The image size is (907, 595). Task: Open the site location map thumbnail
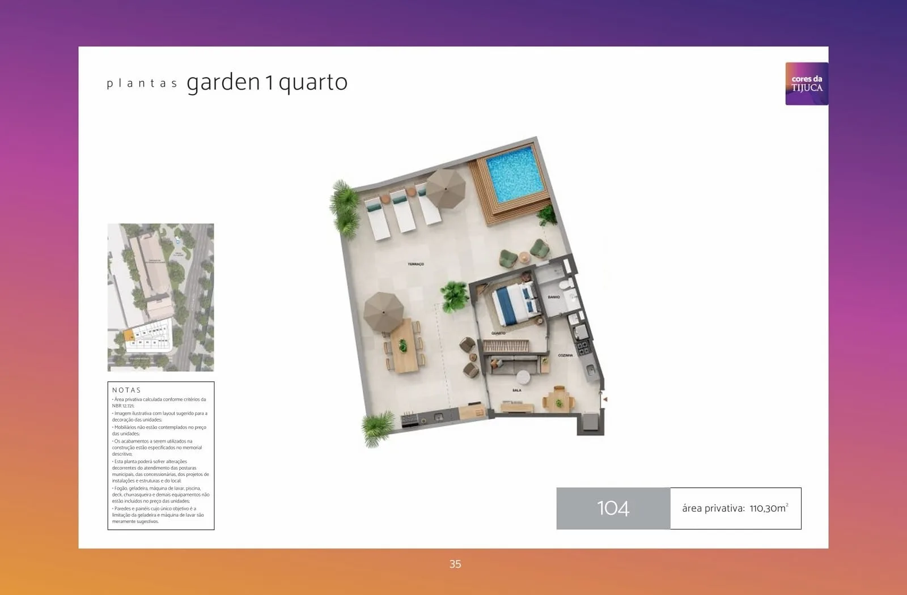(x=161, y=297)
